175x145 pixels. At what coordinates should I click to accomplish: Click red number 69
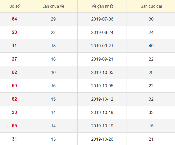[x=14, y=86]
